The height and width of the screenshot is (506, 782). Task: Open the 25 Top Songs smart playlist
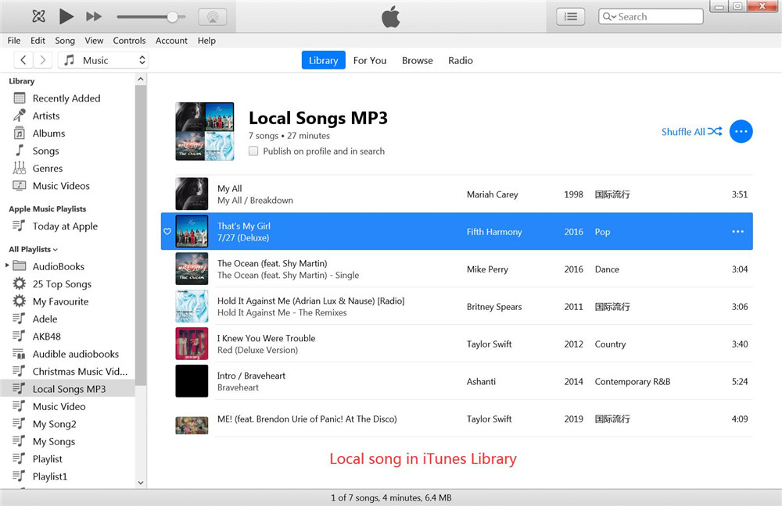pyautogui.click(x=62, y=284)
